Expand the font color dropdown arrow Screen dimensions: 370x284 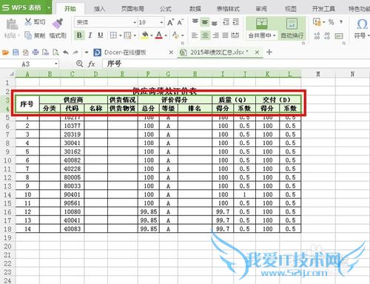(166, 35)
